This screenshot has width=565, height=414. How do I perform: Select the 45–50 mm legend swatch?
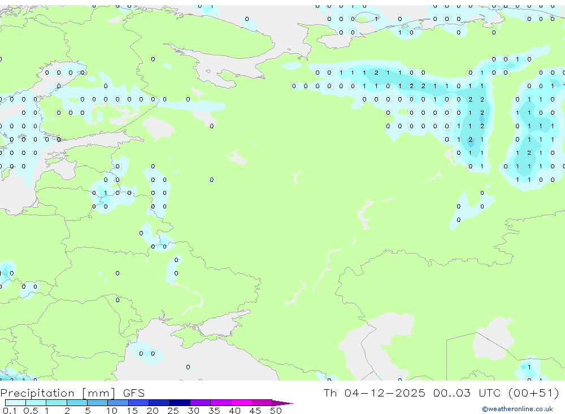tap(262, 403)
